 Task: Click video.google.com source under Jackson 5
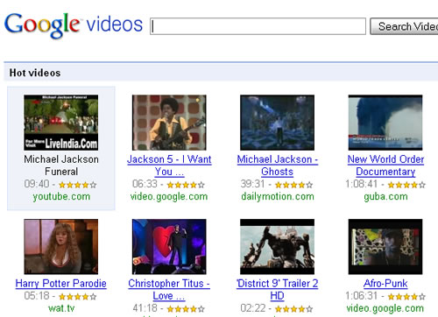(x=169, y=196)
